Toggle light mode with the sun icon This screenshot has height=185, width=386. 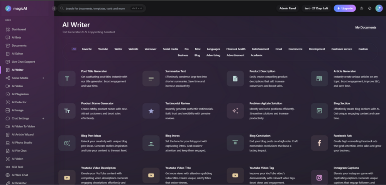tap(361, 8)
